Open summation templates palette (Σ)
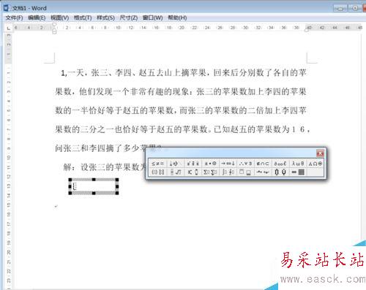This screenshot has width=366, height=290. point(210,172)
